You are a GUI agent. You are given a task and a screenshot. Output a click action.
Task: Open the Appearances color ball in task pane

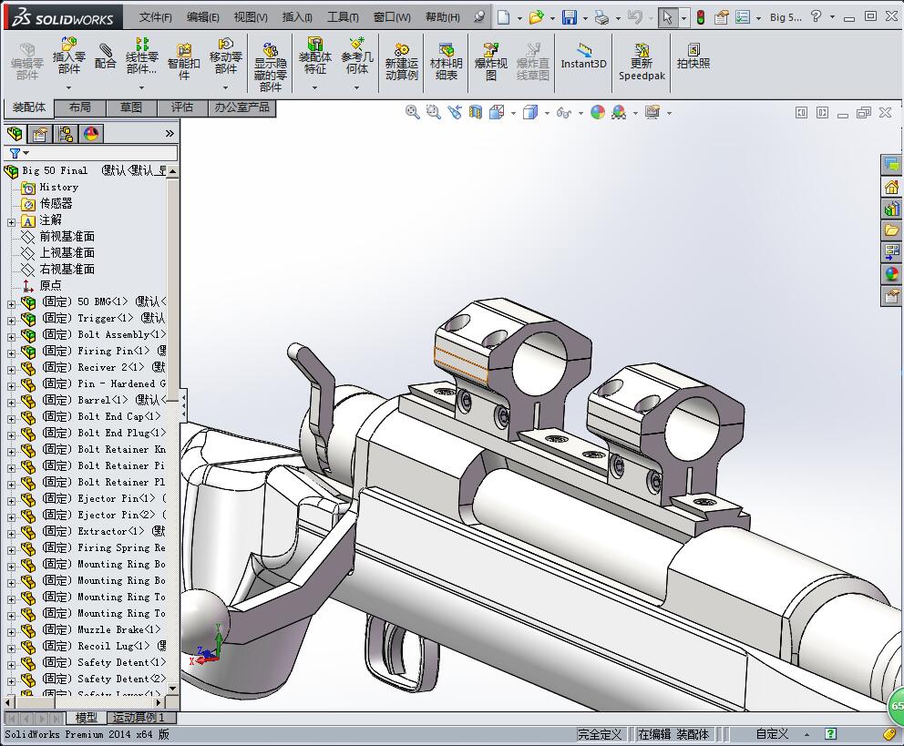[x=891, y=274]
